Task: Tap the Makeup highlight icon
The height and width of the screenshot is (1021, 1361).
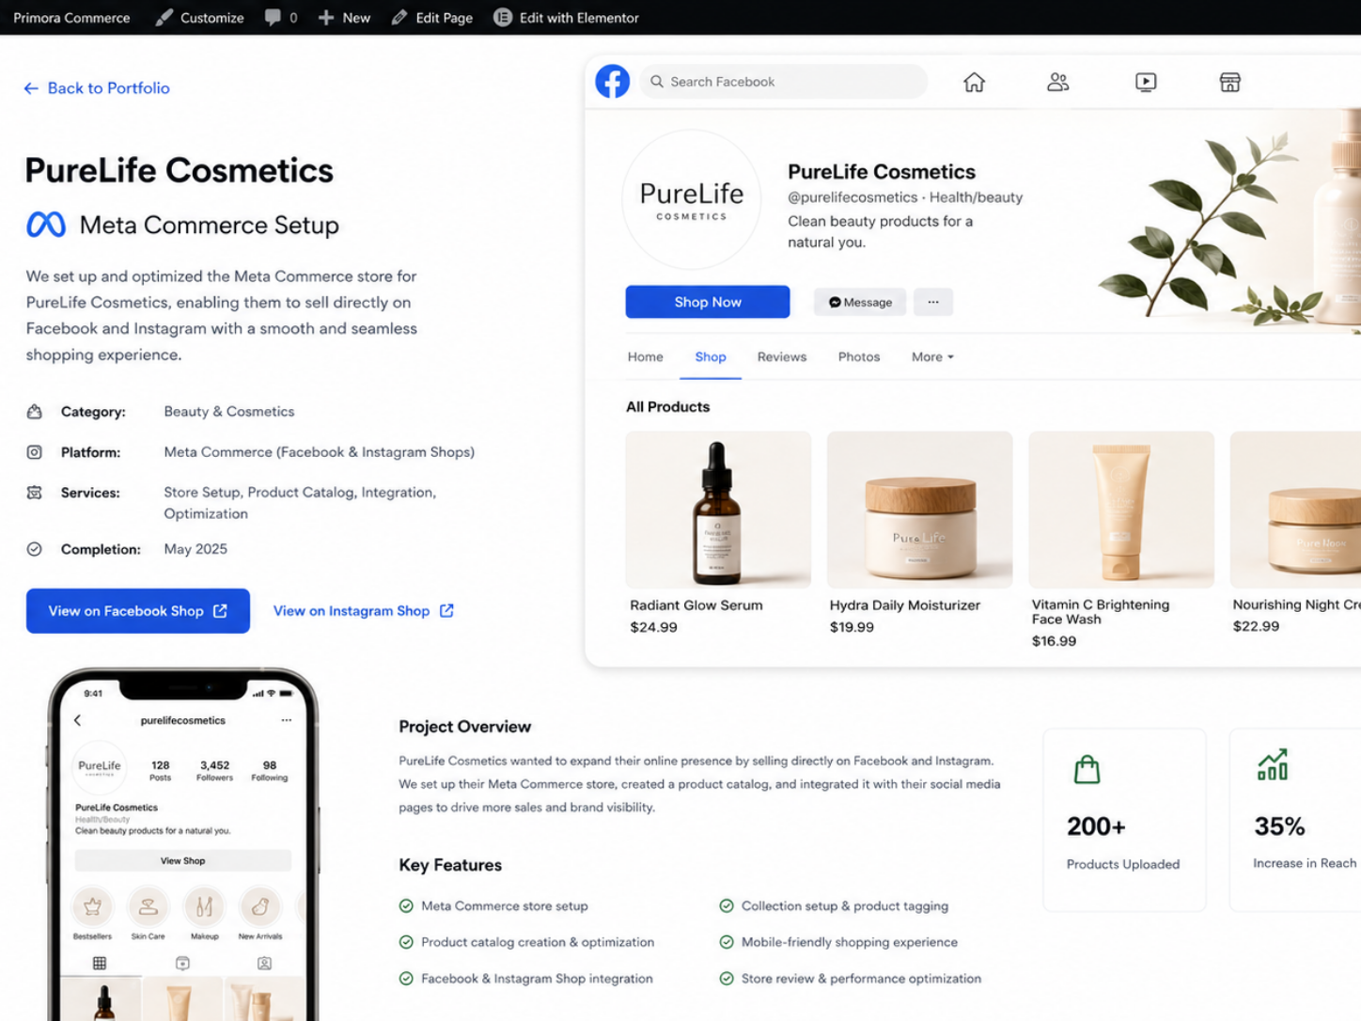Action: click(204, 906)
